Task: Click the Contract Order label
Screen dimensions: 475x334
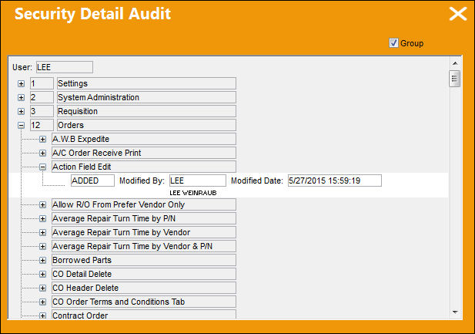Action: coord(144,315)
